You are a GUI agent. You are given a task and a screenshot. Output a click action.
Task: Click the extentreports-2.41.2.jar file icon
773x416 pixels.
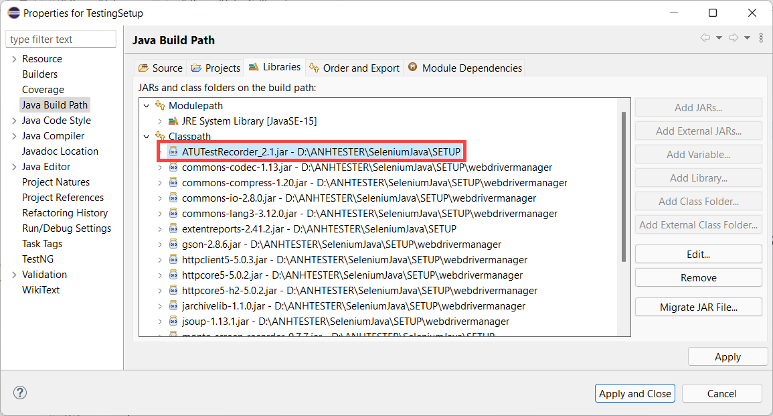(x=173, y=228)
